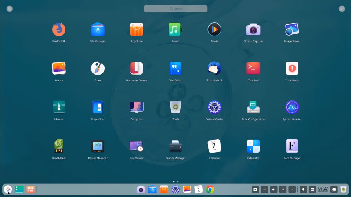Show desktop via dock teal icon
Image resolution: width=351 pixels, height=197 pixels.
(19, 190)
